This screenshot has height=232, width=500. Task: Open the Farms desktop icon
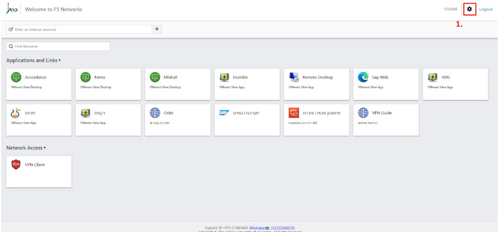pos(86,77)
